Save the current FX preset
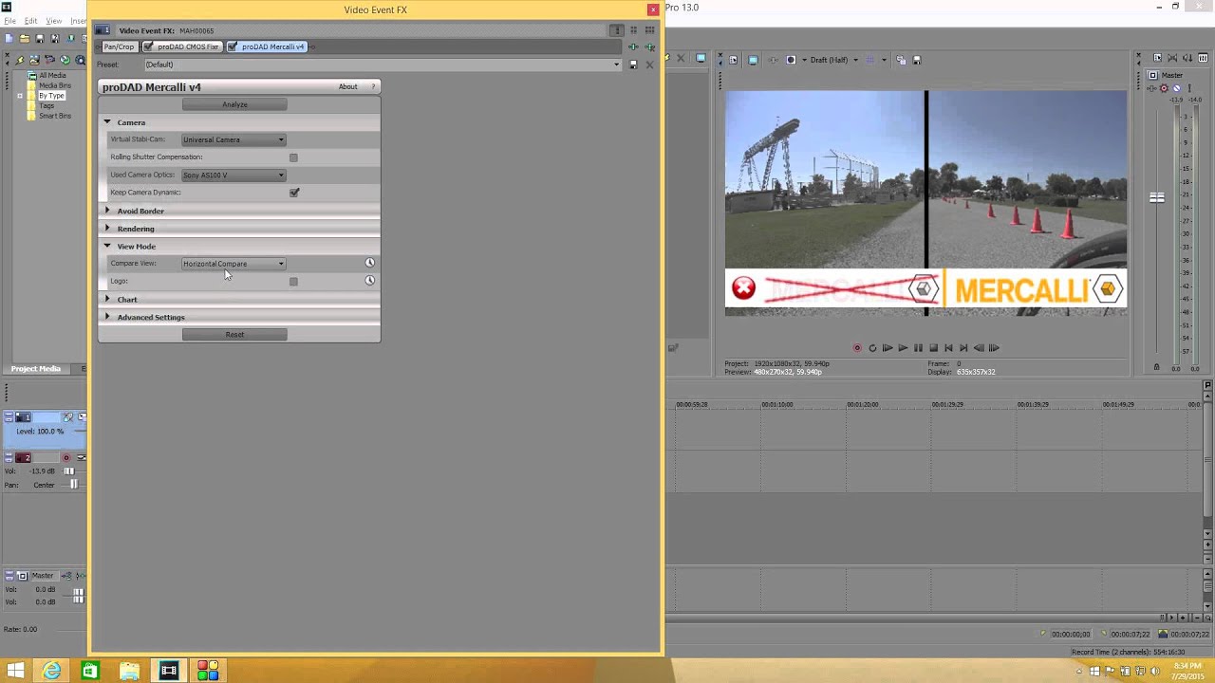The height and width of the screenshot is (683, 1215). [x=633, y=65]
